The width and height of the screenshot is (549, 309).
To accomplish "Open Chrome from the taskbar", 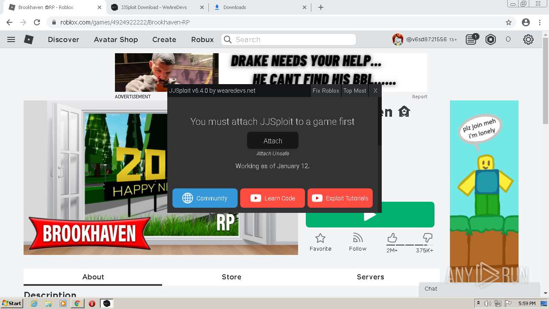I will [x=77, y=303].
